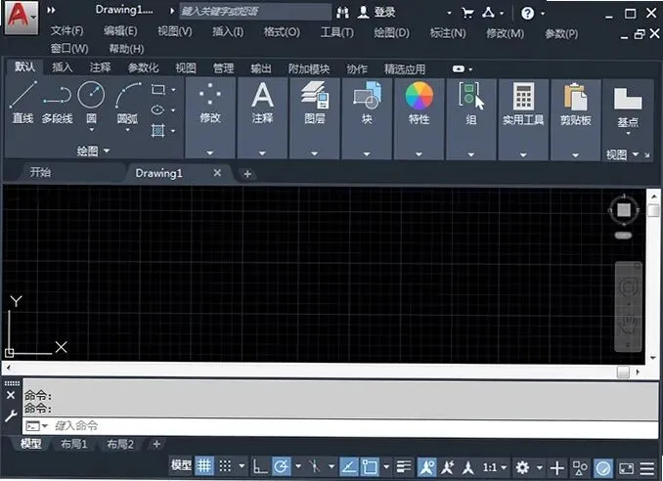Viewport: 663px width, 481px height.
Task: Click the customize wrench icon beside command line
Action: click(11, 416)
